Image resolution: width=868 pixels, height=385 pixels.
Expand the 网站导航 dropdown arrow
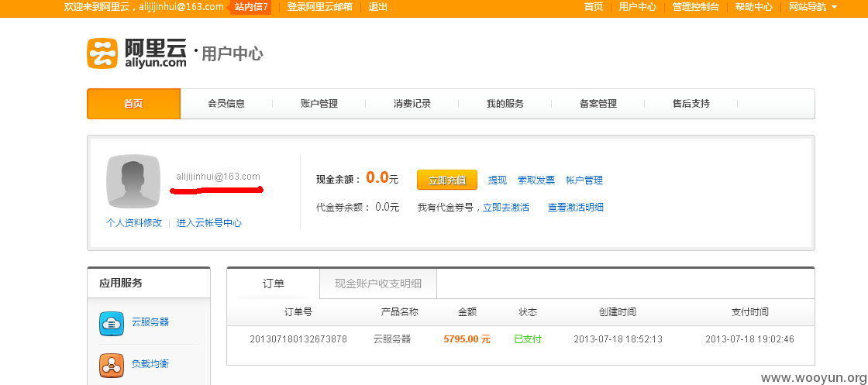point(834,7)
